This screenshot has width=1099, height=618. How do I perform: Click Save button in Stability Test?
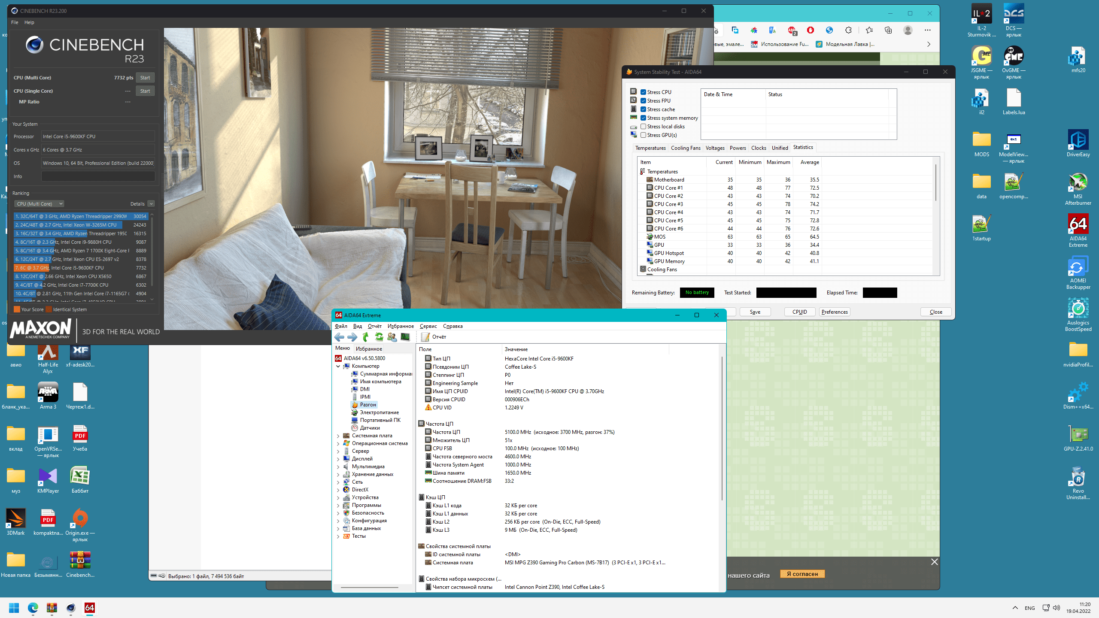(755, 312)
